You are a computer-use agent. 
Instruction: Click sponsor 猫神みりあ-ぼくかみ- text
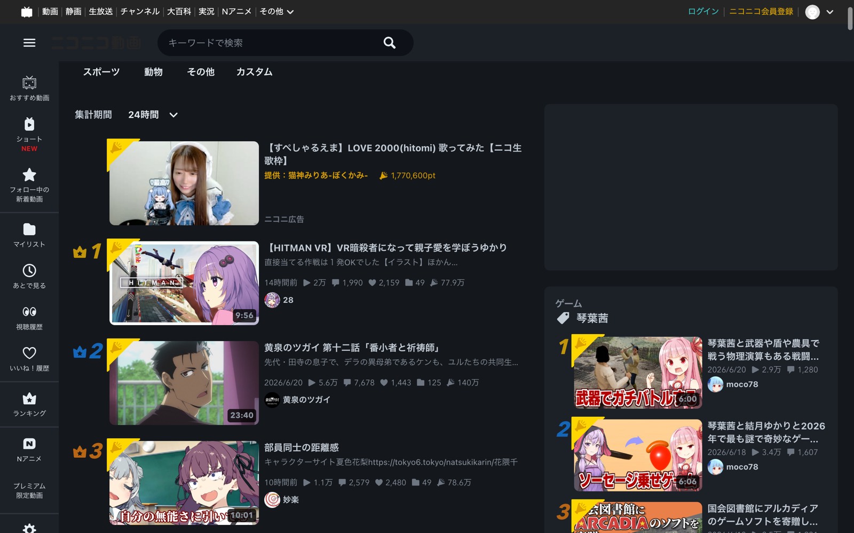coord(328,175)
